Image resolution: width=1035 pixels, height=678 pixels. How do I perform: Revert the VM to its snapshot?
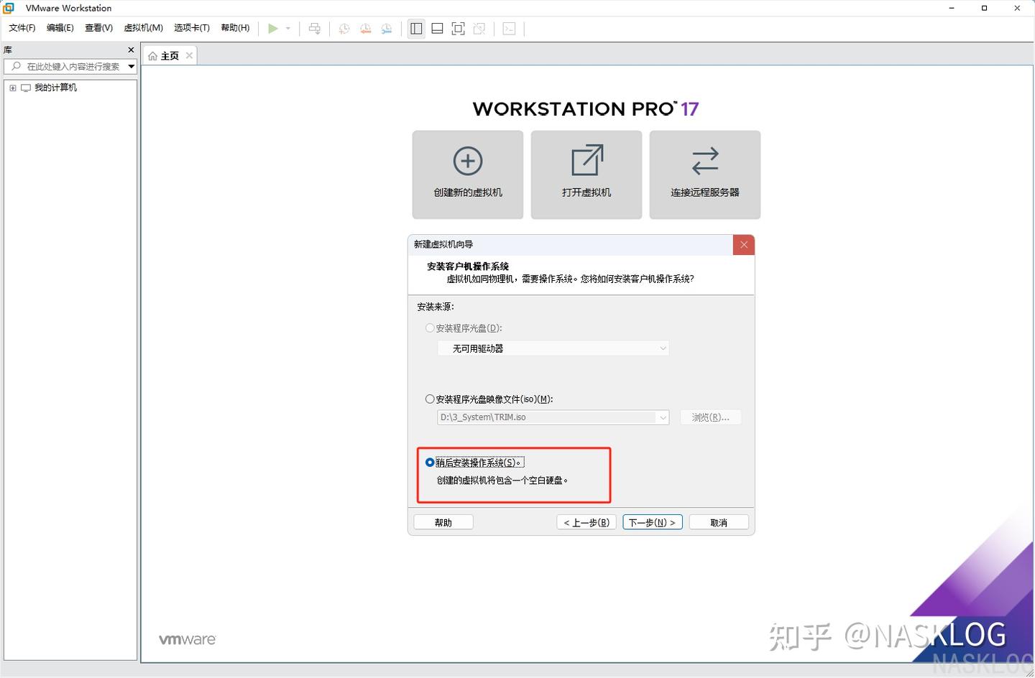[x=365, y=29]
